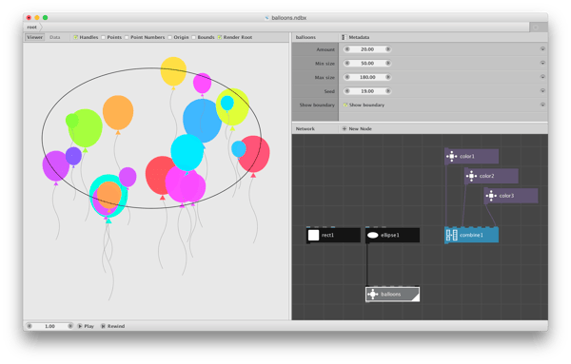Viewport: 571px width, 364px height.
Task: Decrease the Seed value
Action: click(347, 91)
